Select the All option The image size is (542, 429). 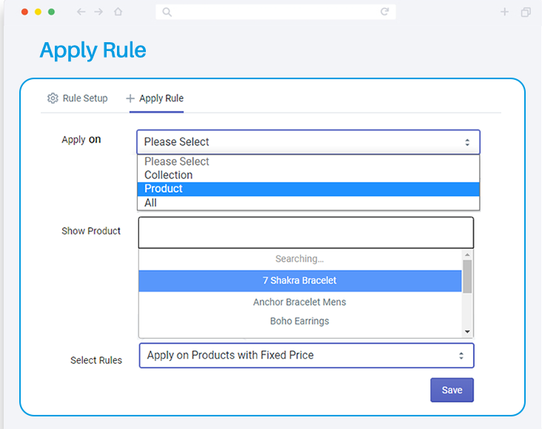pyautogui.click(x=308, y=203)
